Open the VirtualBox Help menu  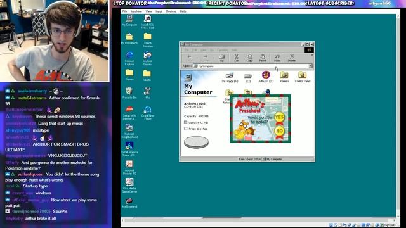[183, 11]
